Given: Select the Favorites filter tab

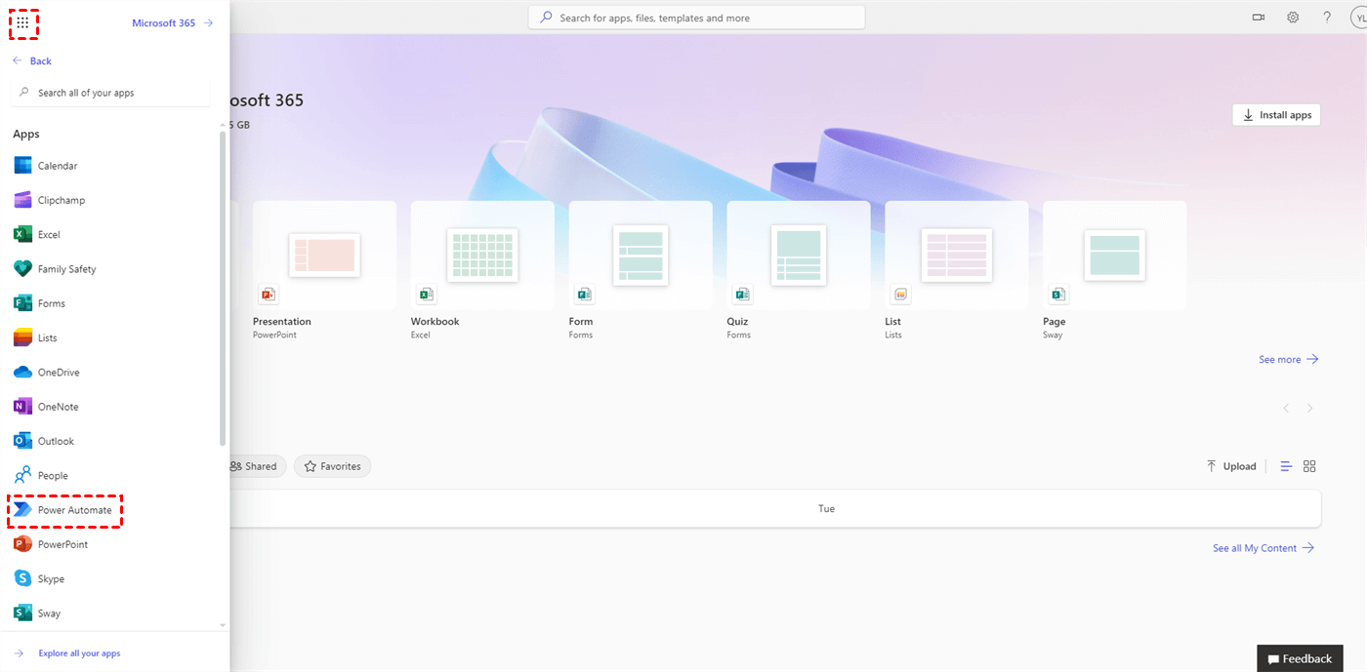Looking at the screenshot, I should pos(332,466).
